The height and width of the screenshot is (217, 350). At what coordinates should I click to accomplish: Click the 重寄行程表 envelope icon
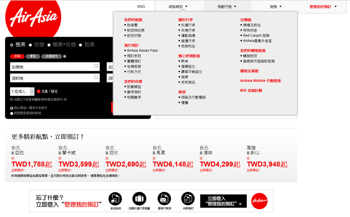tap(164, 199)
